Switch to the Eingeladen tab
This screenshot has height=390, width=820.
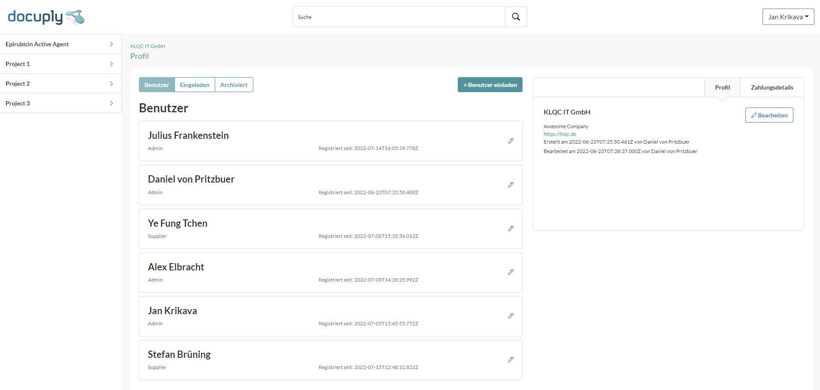click(195, 85)
